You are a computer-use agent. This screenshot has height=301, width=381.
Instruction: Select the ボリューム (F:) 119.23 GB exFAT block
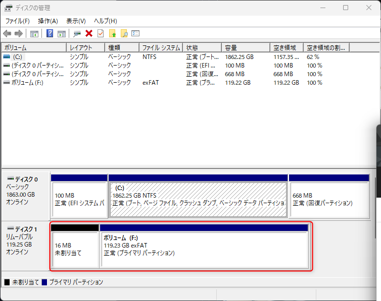tap(204, 246)
